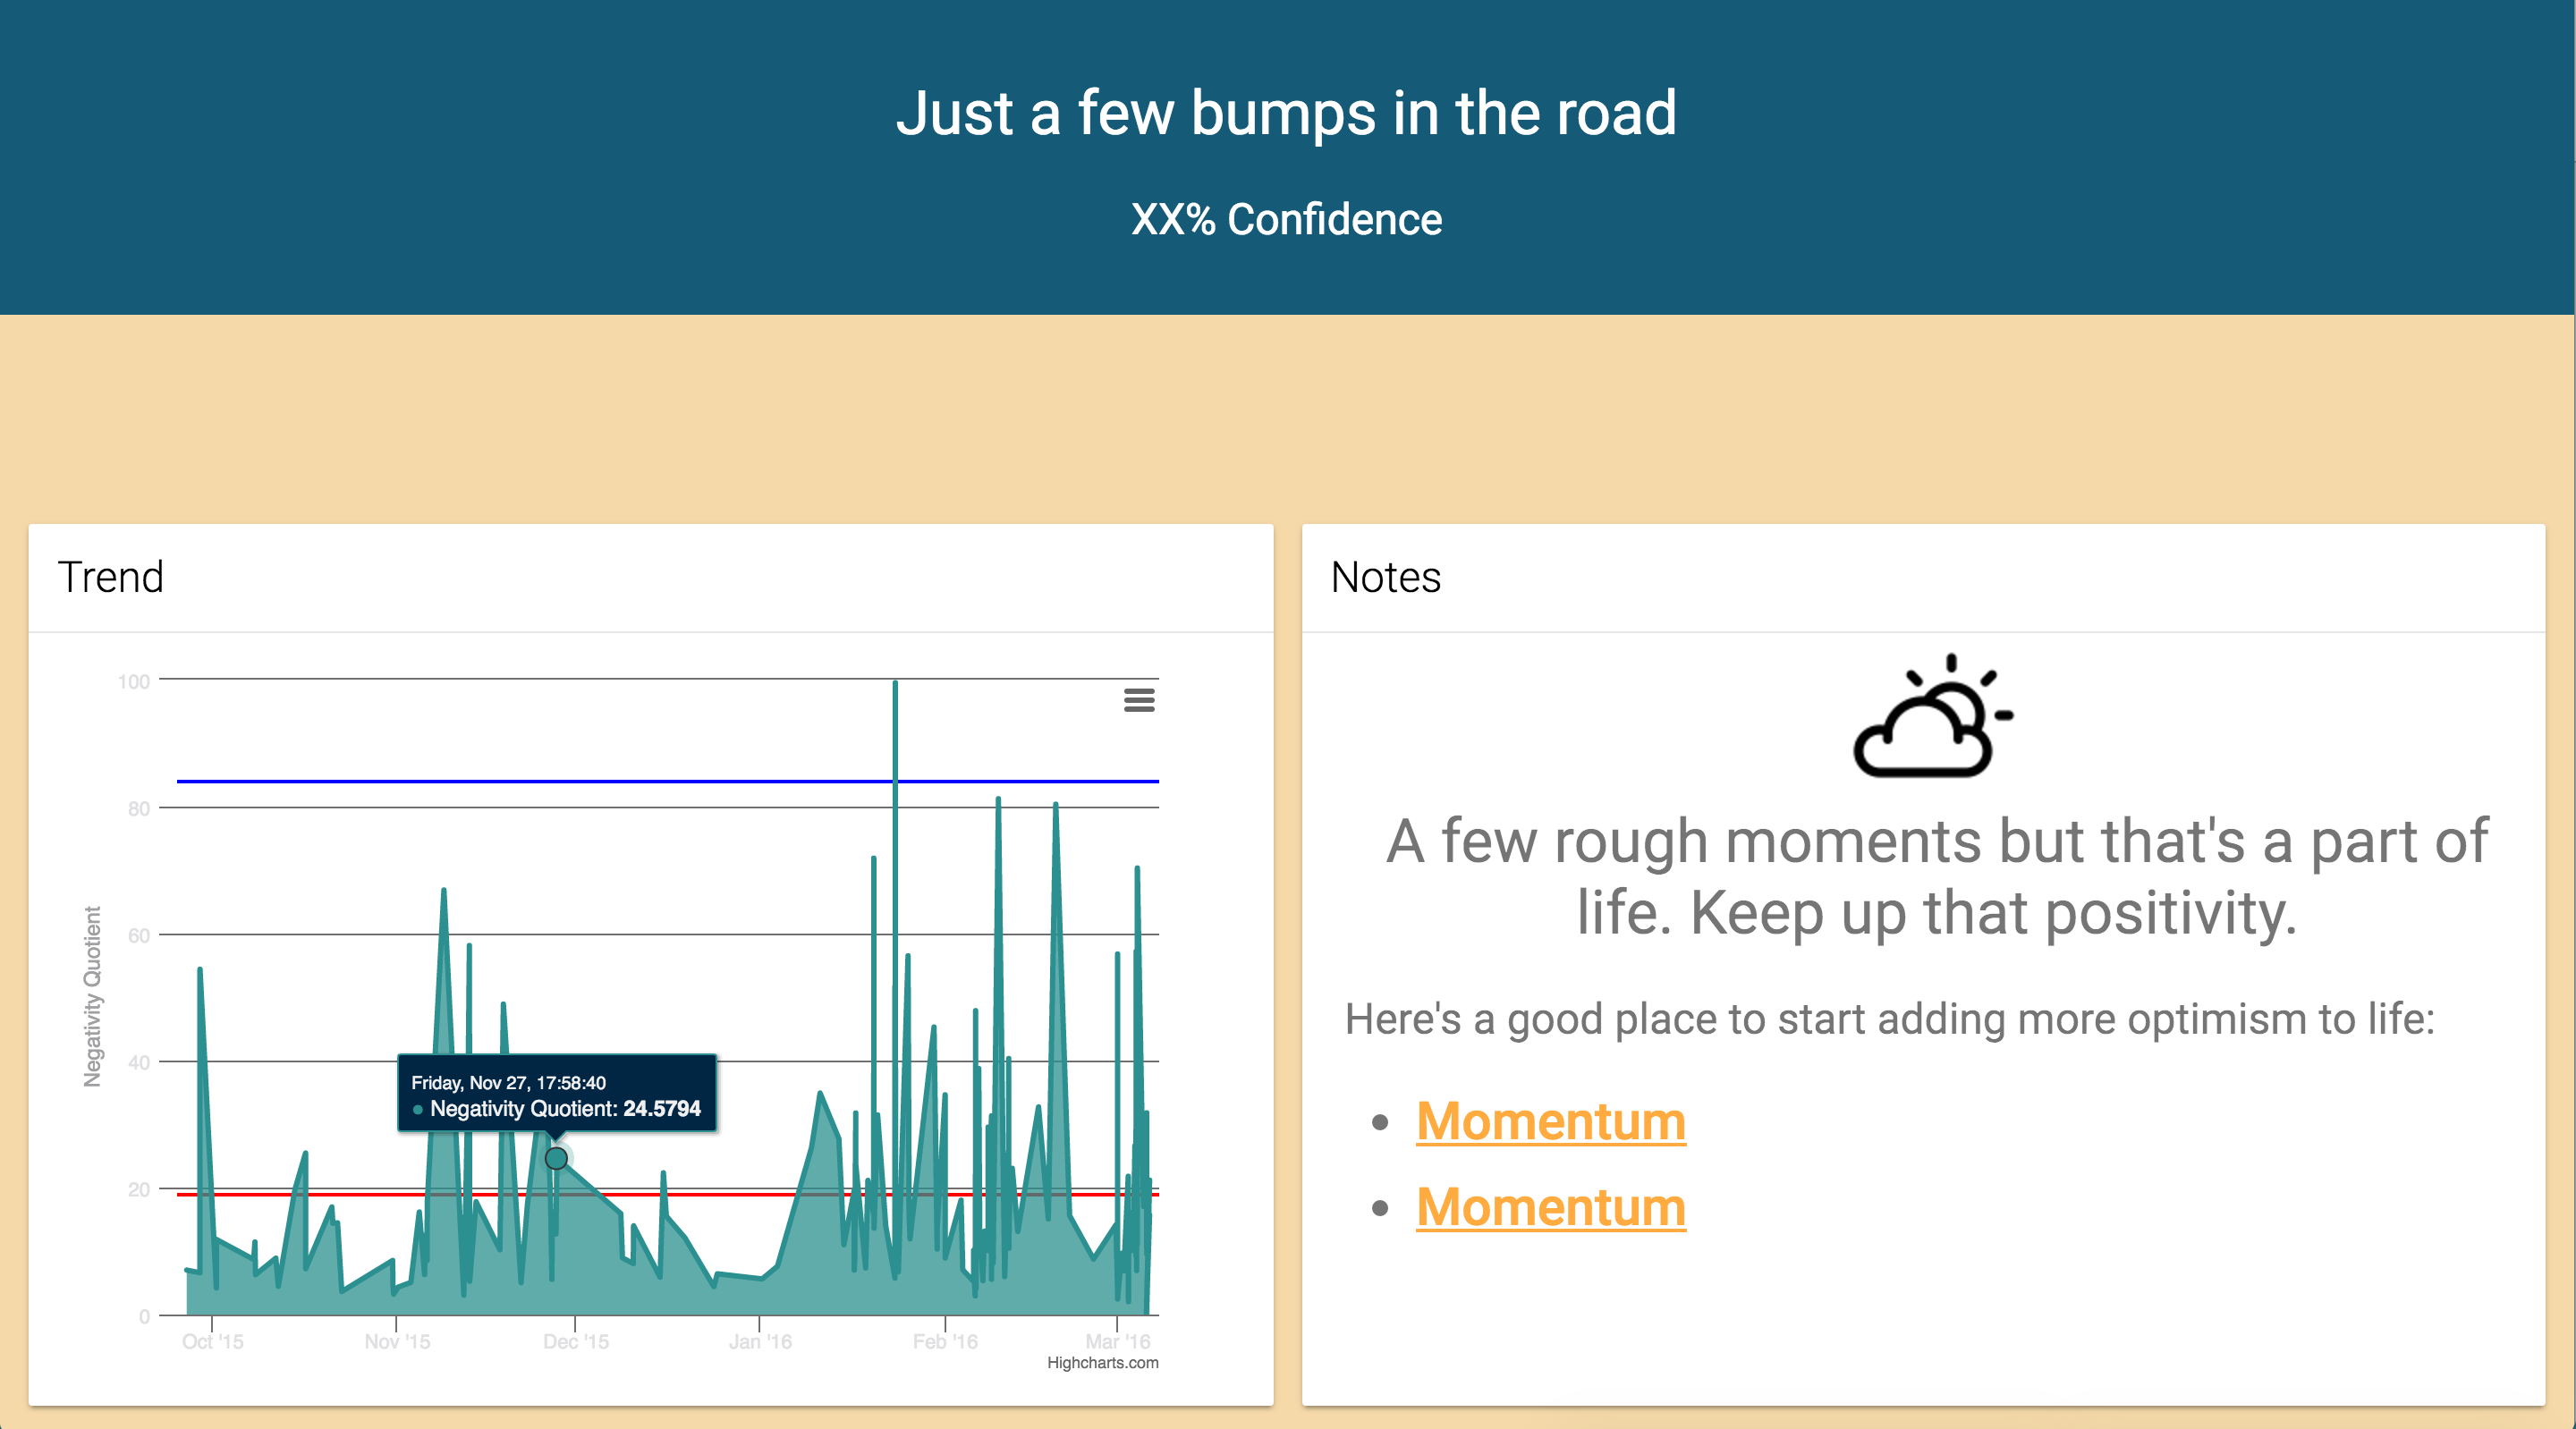Image resolution: width=2576 pixels, height=1429 pixels.
Task: Click the partly cloudy weather icon
Action: [x=1930, y=718]
